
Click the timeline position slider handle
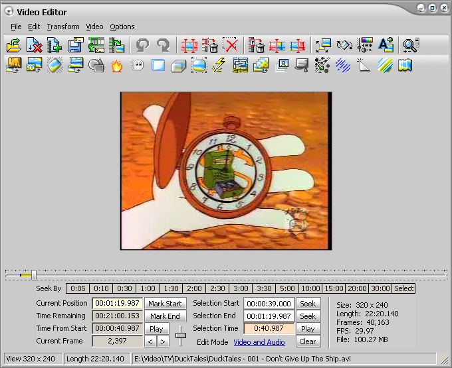coord(34,275)
